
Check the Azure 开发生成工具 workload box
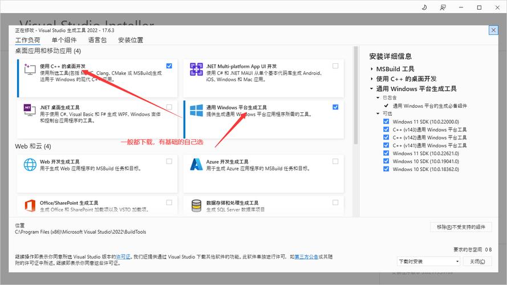335,161
